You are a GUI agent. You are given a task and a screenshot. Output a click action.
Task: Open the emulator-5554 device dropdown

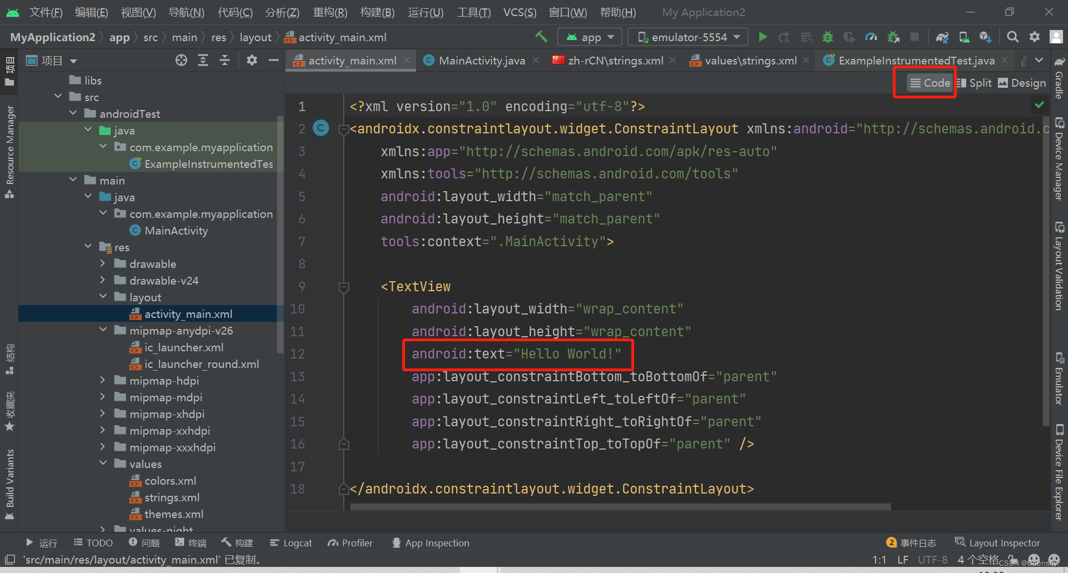point(688,37)
